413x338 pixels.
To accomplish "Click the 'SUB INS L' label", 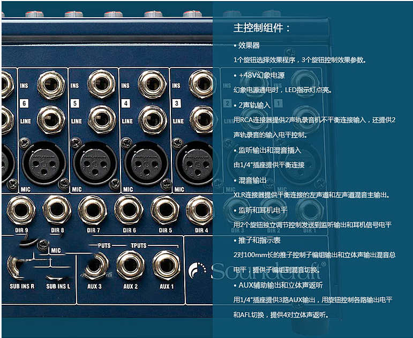I will click(x=58, y=287).
